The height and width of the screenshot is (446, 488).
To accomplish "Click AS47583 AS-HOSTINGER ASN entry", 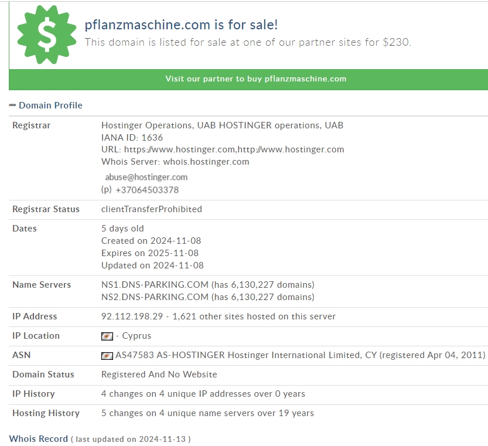I will pos(300,355).
